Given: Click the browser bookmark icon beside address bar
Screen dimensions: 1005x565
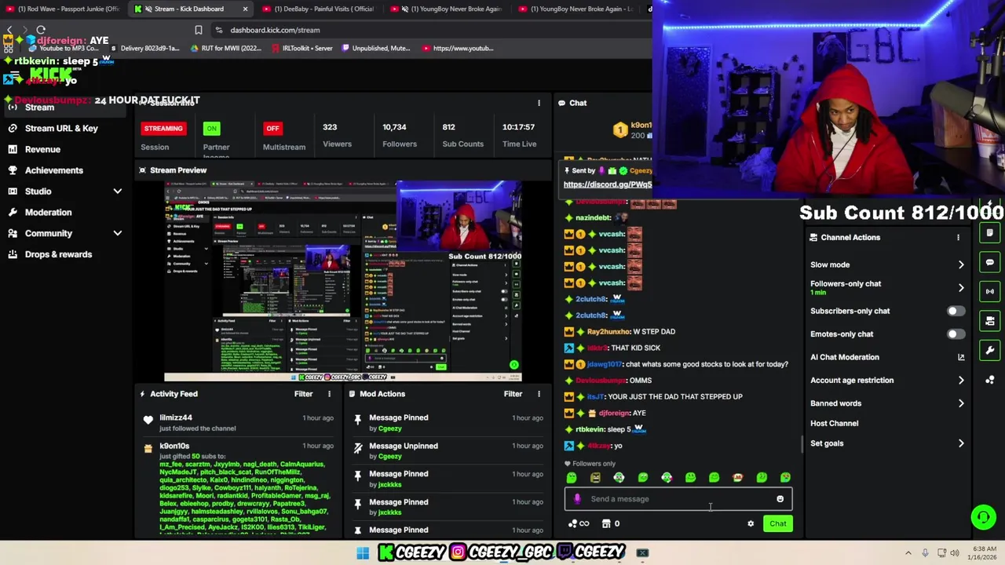Looking at the screenshot, I should (x=199, y=30).
